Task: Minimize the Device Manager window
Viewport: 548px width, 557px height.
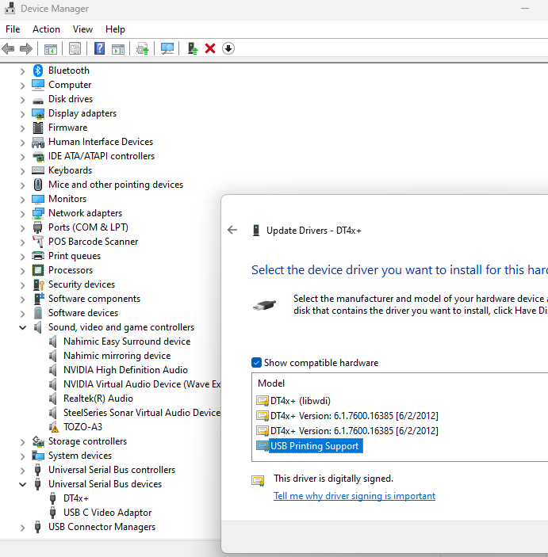Action: pyautogui.click(x=525, y=9)
